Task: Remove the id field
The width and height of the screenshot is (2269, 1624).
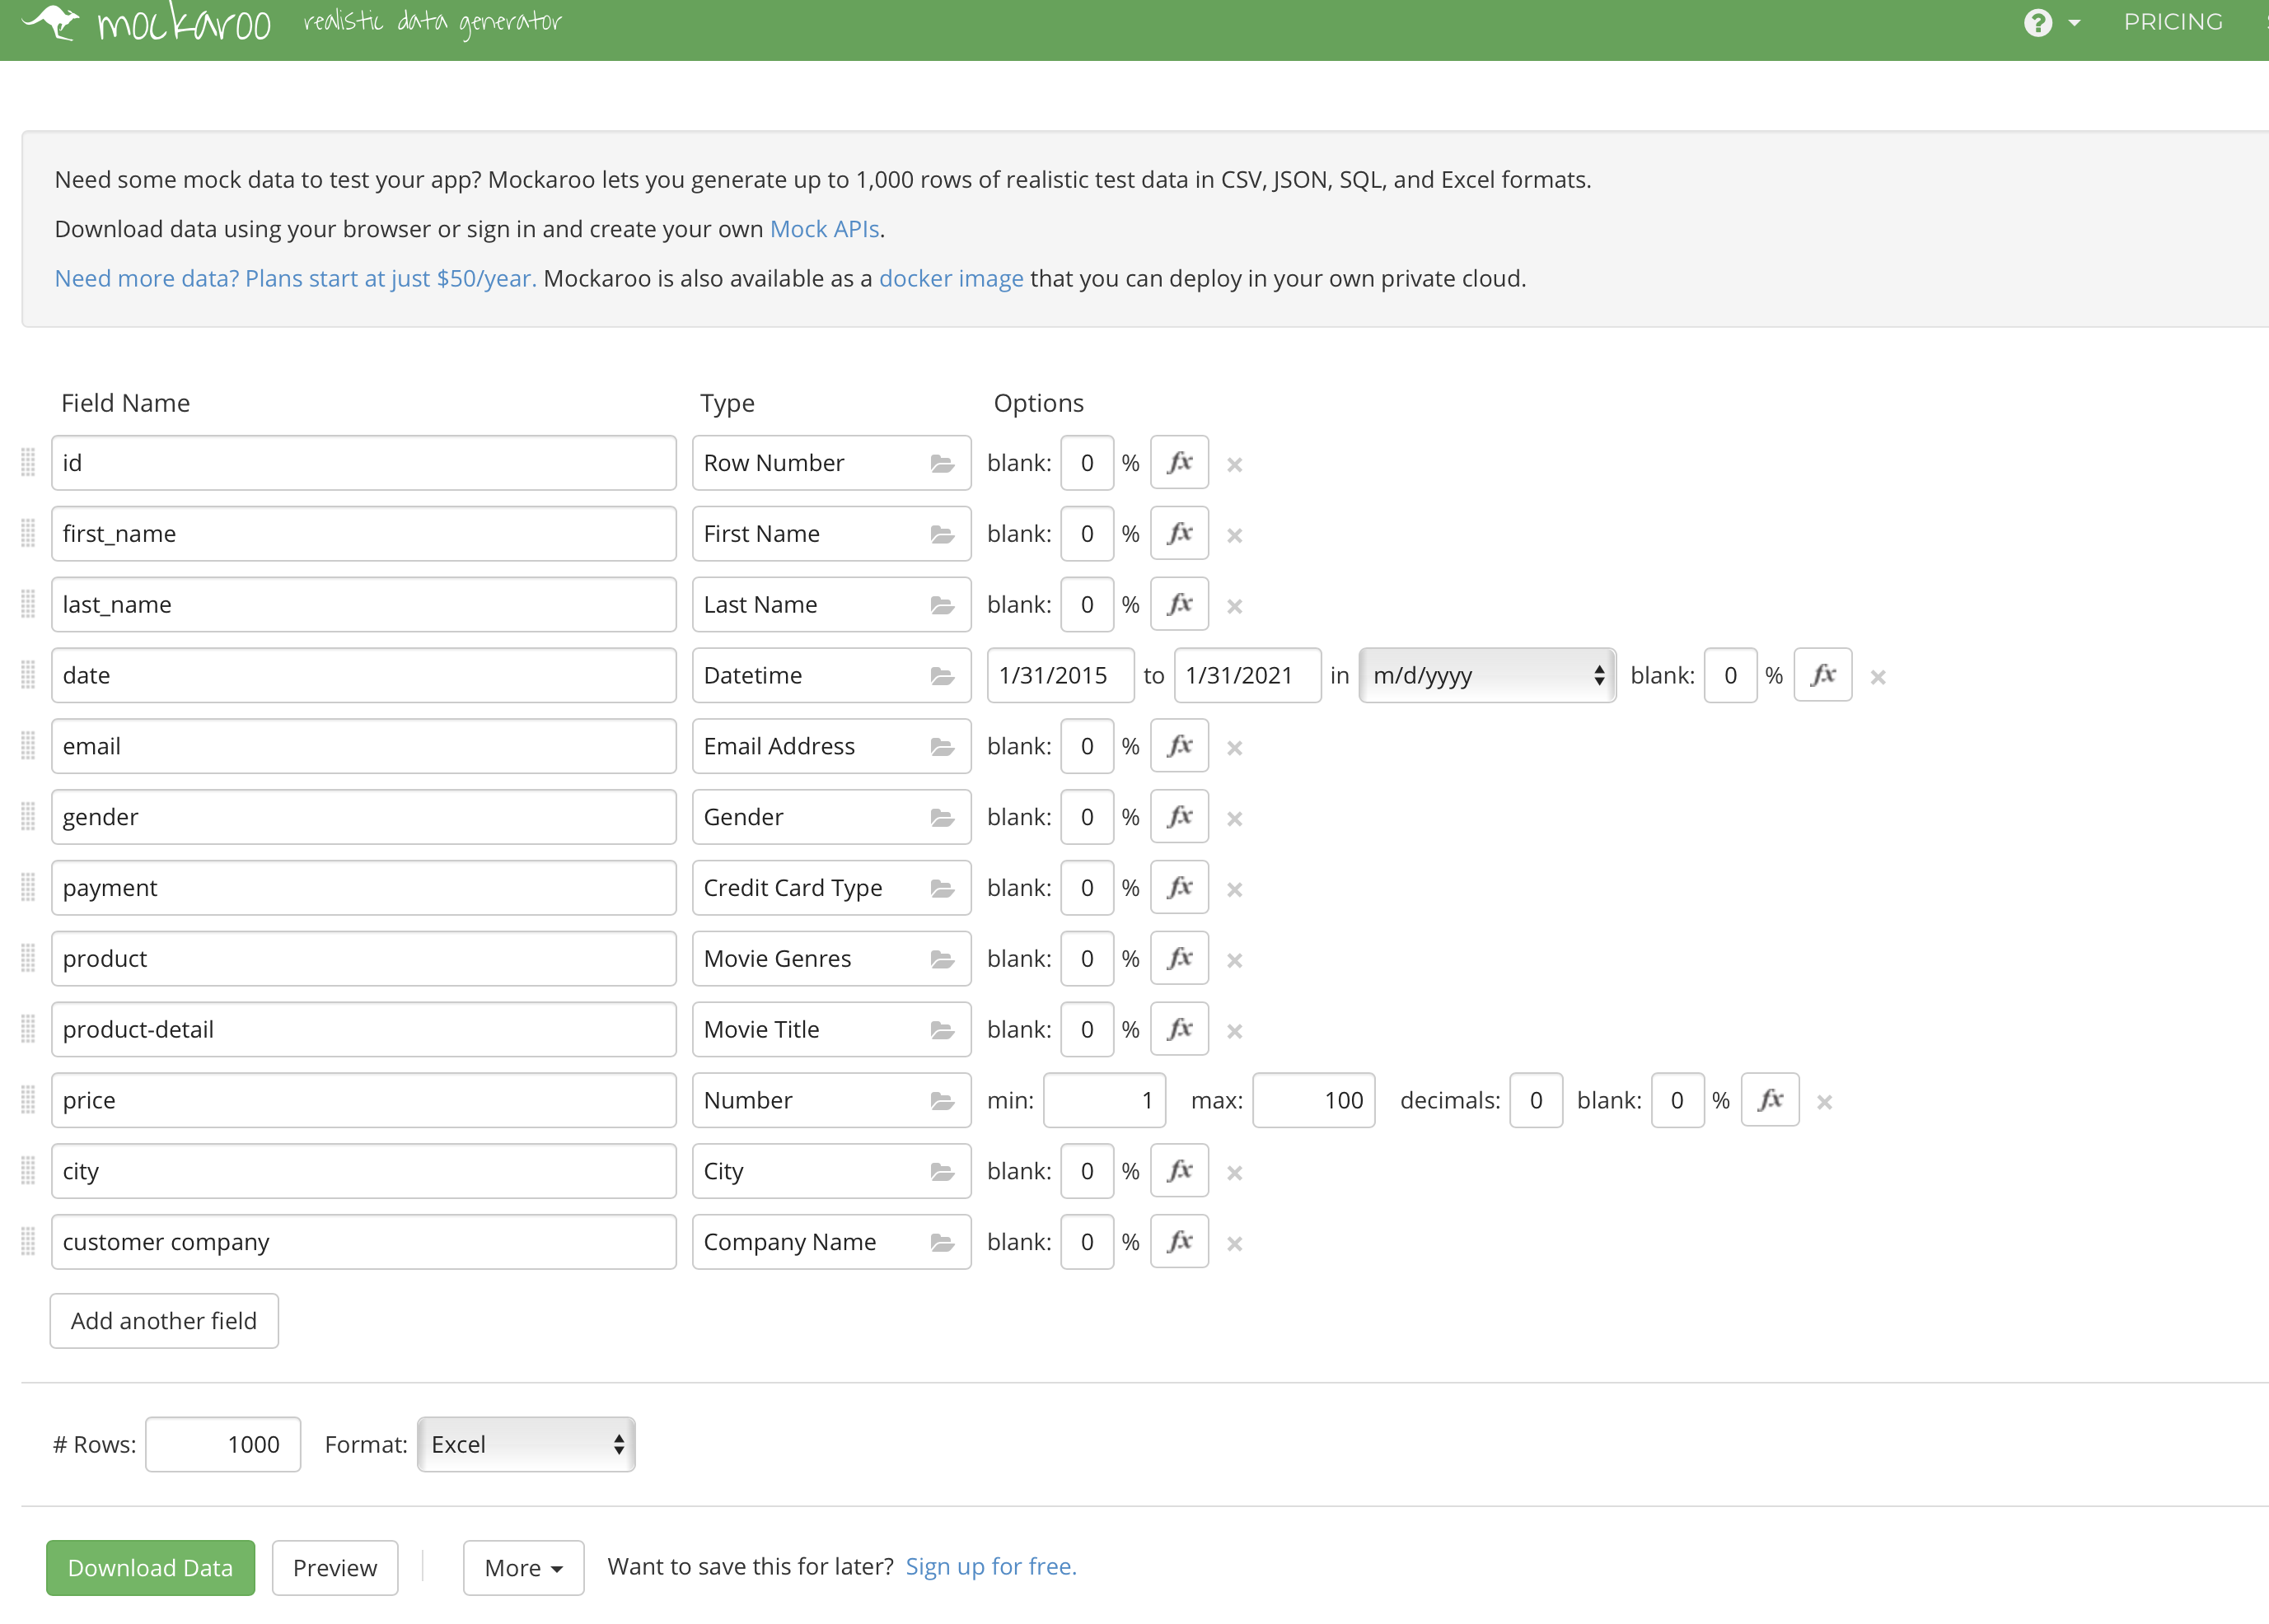Action: (1234, 465)
